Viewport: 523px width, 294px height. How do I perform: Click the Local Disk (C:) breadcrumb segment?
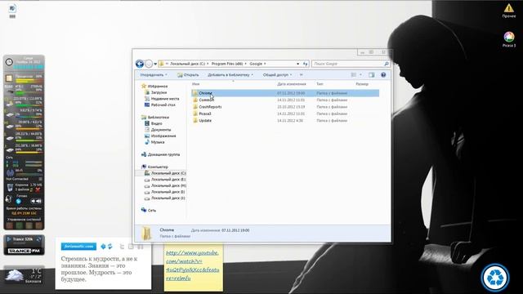pyautogui.click(x=187, y=64)
